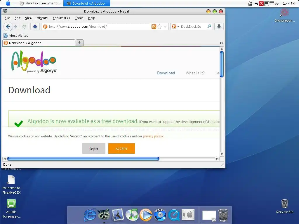Open the DuckDuckGo search engine selector
The image size is (299, 224).
(175, 27)
